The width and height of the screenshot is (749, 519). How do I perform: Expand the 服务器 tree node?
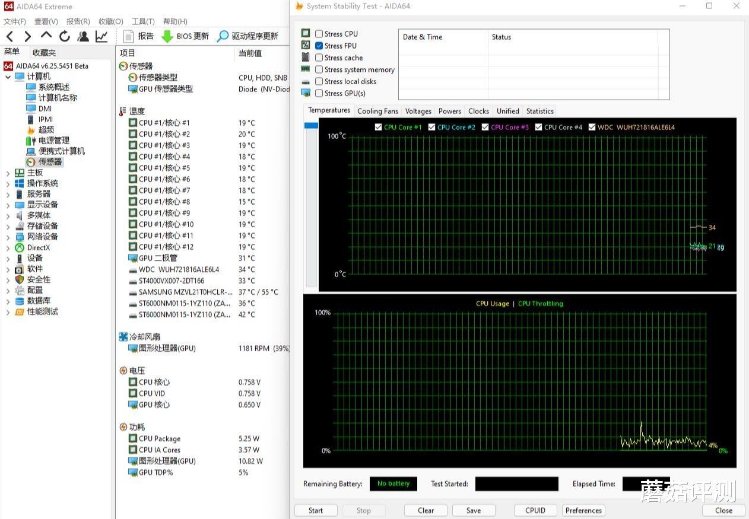tap(8, 194)
